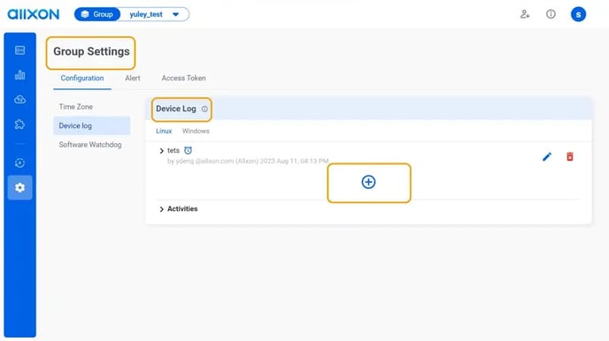609x341 pixels.
Task: Add a new device log with the plus icon
Action: tap(368, 182)
